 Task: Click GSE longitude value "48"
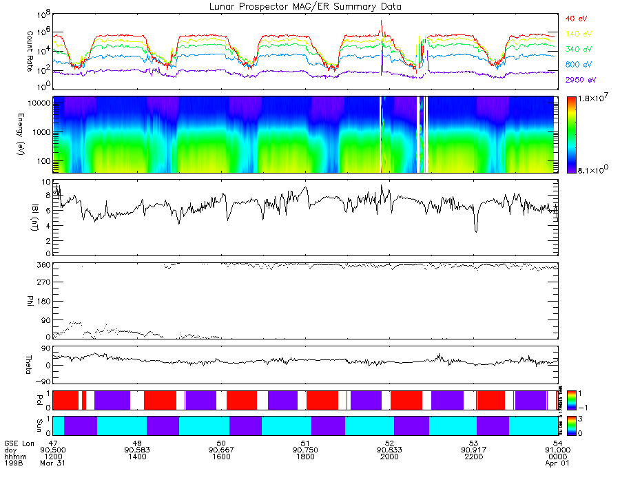tap(137, 443)
